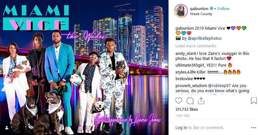Open the comment speech bubble icon

coord(190,101)
